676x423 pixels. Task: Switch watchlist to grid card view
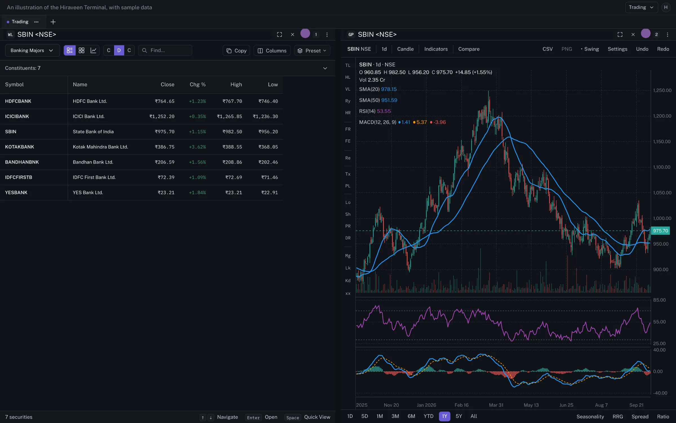point(81,50)
